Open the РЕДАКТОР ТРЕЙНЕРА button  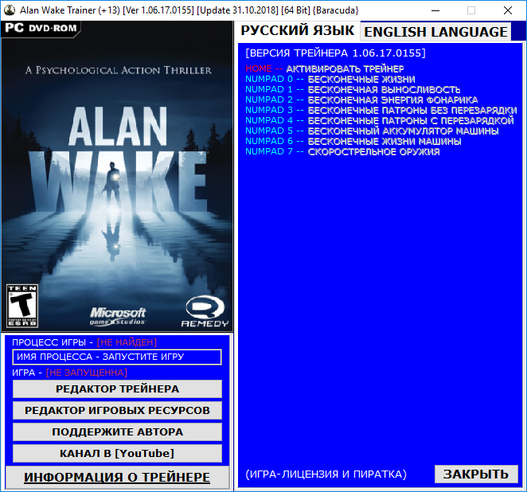(x=117, y=389)
